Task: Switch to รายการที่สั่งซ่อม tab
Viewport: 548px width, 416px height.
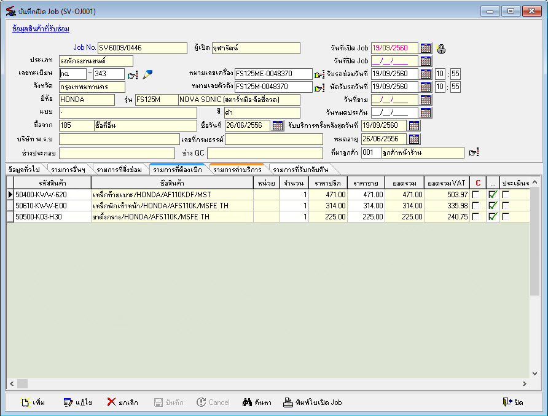Action: (119, 170)
